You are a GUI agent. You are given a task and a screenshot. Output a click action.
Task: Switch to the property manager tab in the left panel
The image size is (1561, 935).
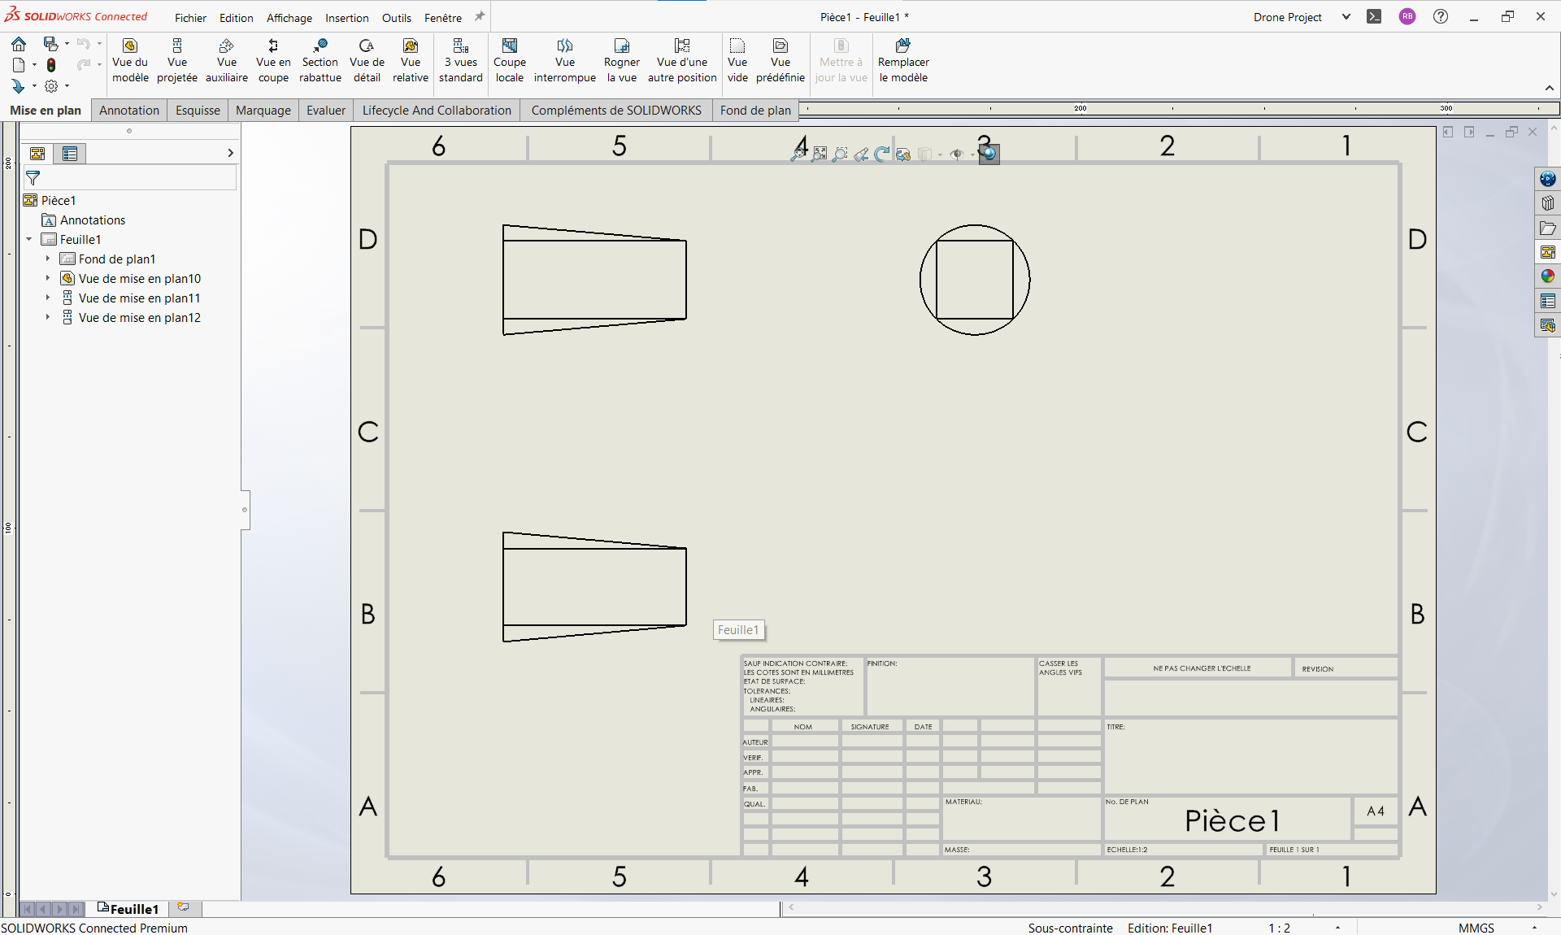[x=70, y=154]
